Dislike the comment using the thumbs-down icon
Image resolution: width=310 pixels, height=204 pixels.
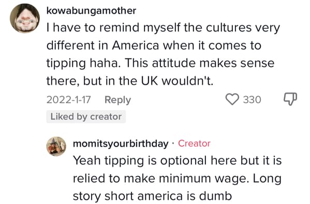click(x=290, y=99)
